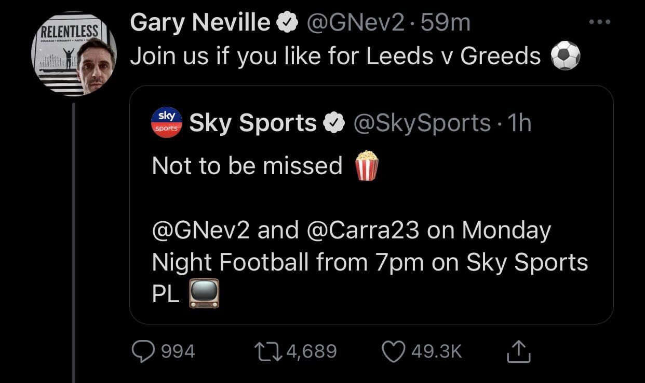Click the soccer ball emoji
This screenshot has width=645, height=383.
coord(565,56)
